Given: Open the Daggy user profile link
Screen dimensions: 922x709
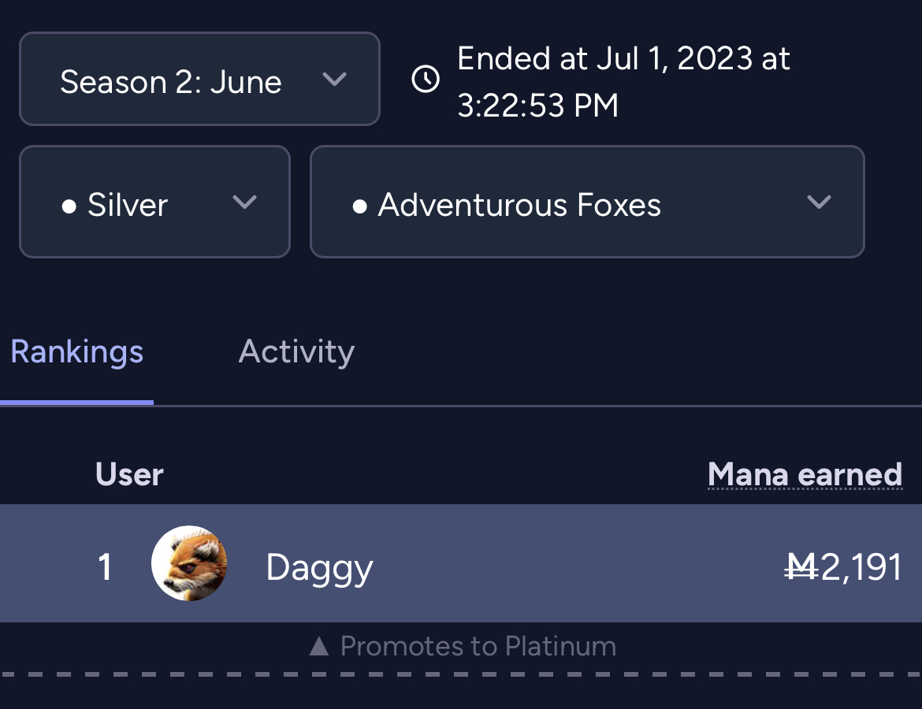Looking at the screenshot, I should pyautogui.click(x=319, y=569).
